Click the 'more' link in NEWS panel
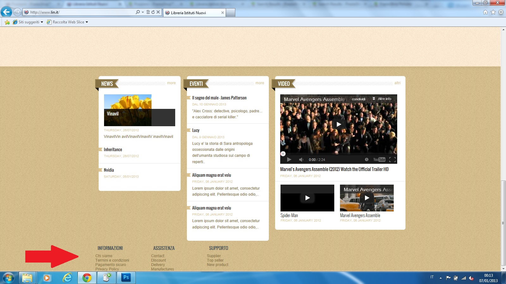This screenshot has width=506, height=284. coord(171,83)
